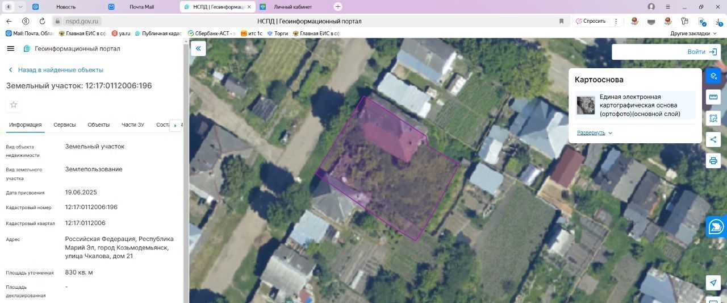
Task: Locate my position with navigation arrow
Action: [x=713, y=283]
